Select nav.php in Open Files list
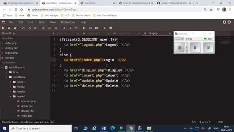The image size is (234, 132). (10, 58)
